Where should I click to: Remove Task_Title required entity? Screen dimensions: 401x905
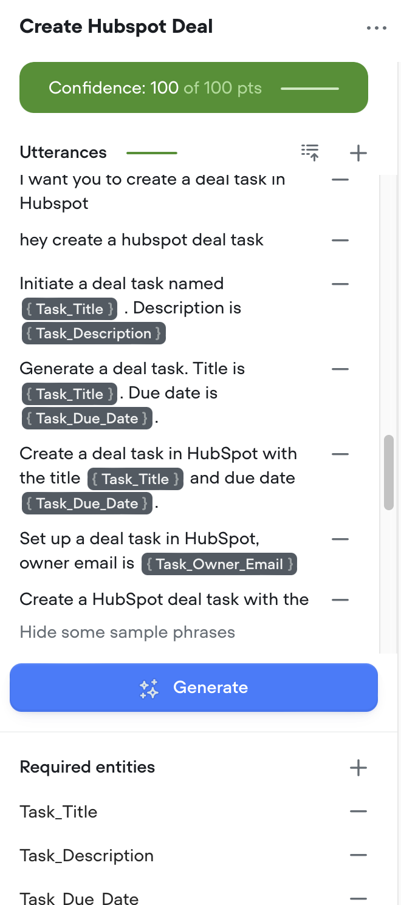click(x=358, y=811)
